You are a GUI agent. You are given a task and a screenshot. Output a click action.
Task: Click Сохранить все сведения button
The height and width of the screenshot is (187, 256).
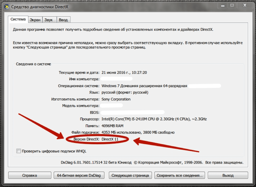(180, 175)
